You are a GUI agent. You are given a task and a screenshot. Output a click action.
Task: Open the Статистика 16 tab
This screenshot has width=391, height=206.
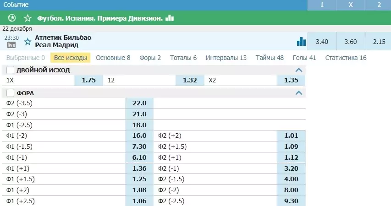(346, 58)
